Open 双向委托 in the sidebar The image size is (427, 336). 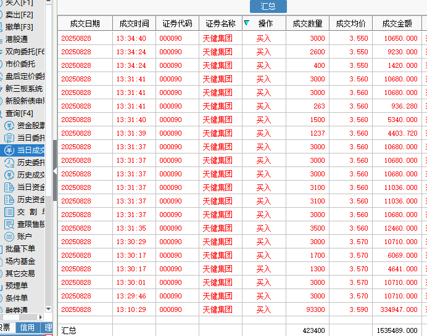coord(25,51)
